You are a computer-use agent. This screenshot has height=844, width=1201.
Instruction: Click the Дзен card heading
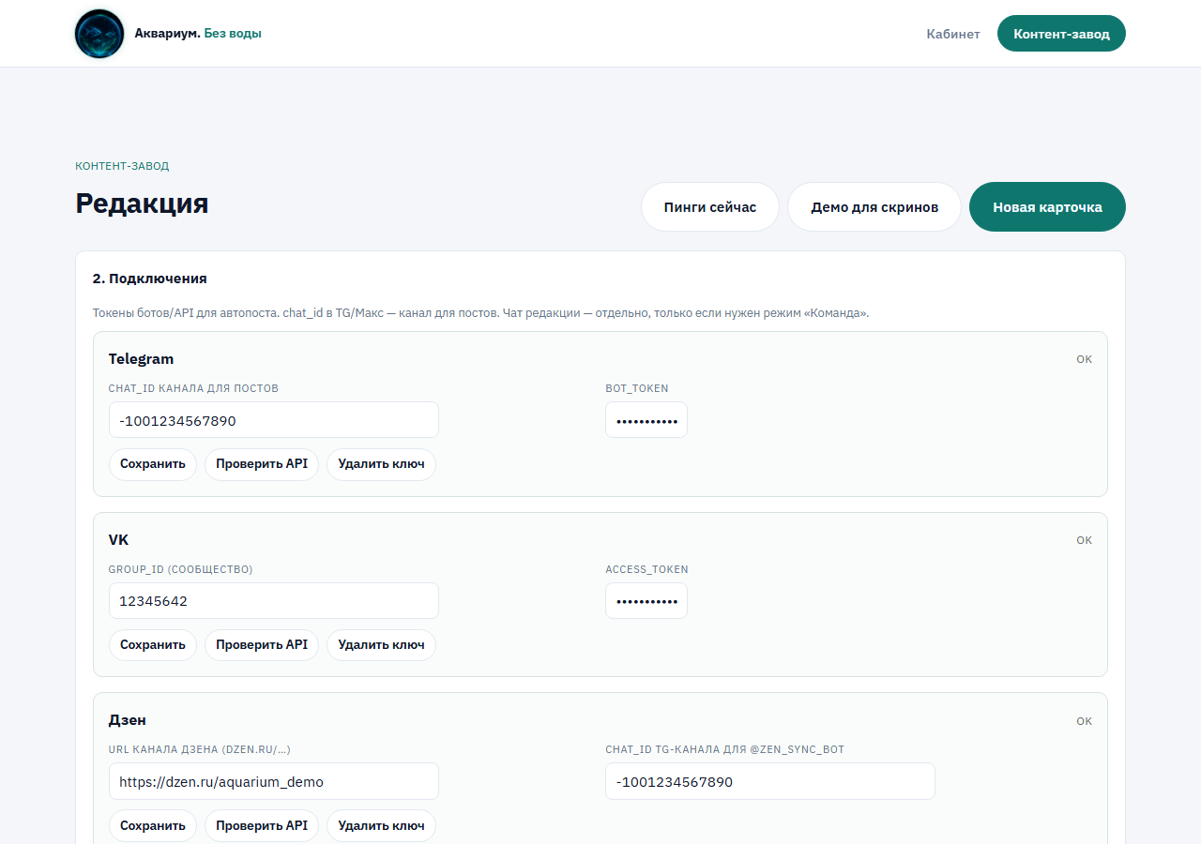(x=128, y=720)
